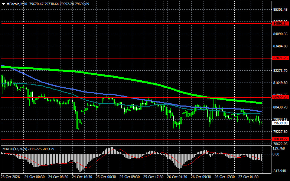Click the MACD(12,26,9) indicator label
The width and height of the screenshot is (290, 181).
click(x=15, y=149)
